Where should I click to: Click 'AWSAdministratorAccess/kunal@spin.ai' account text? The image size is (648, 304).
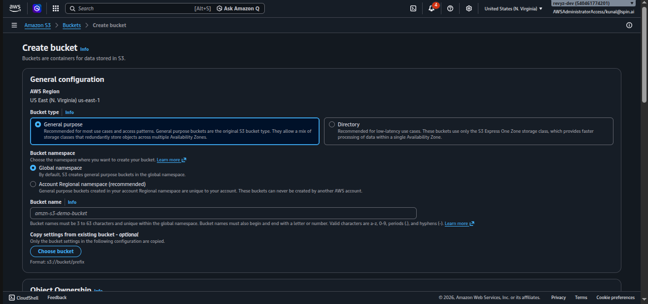(594, 11)
